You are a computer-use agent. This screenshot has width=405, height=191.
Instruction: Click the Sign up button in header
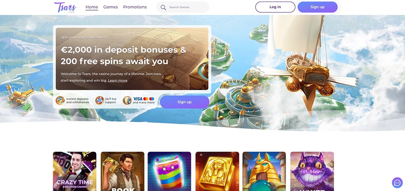[x=318, y=7]
